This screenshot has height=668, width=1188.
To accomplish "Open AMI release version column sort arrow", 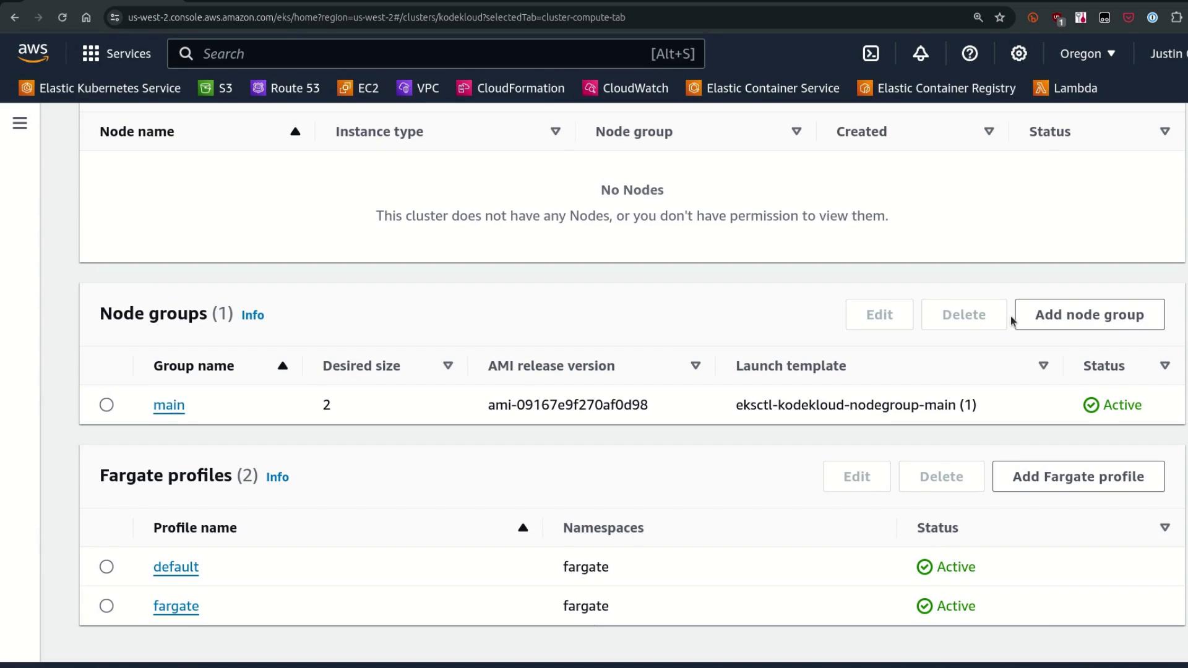I will coord(695,366).
